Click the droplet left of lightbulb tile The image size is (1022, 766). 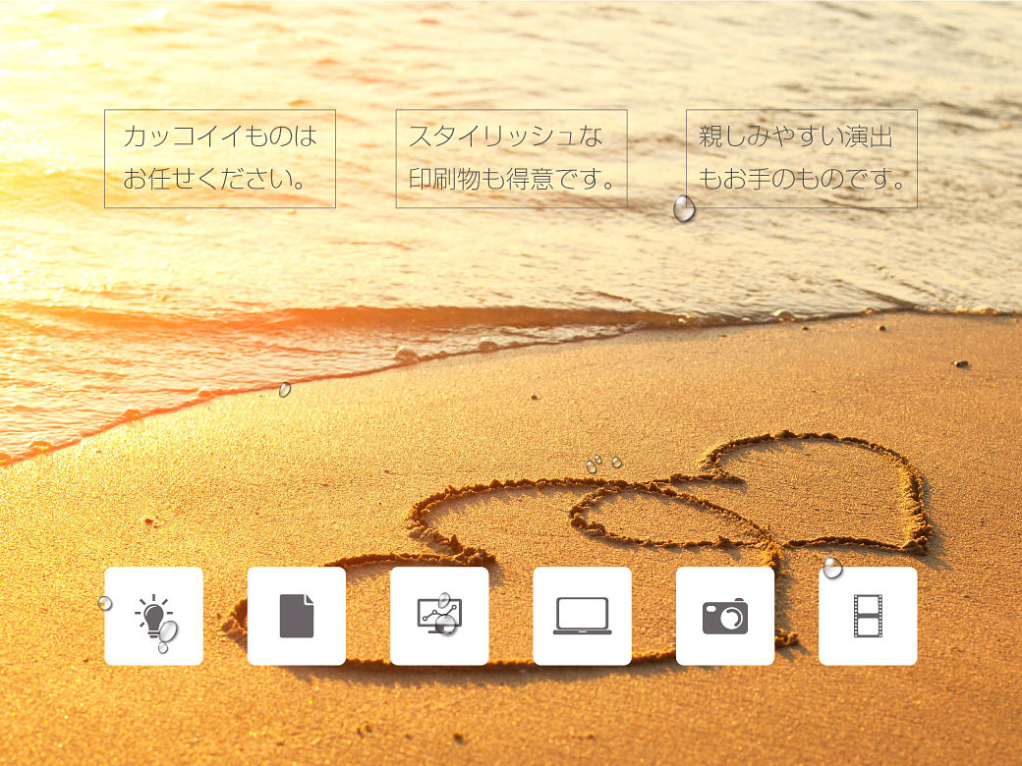tap(105, 602)
